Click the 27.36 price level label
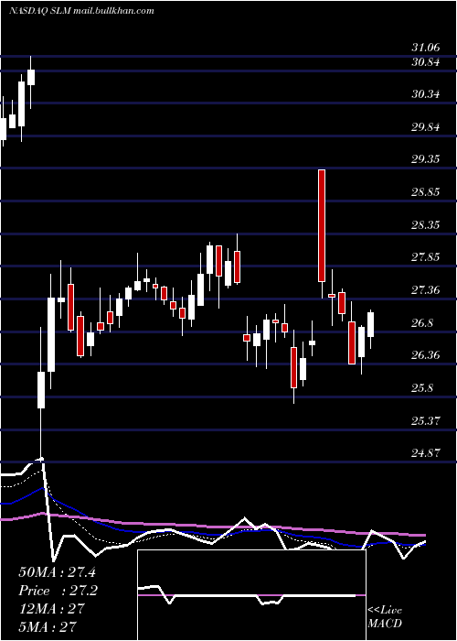Image resolution: width=457 pixels, height=641 pixels. (426, 290)
